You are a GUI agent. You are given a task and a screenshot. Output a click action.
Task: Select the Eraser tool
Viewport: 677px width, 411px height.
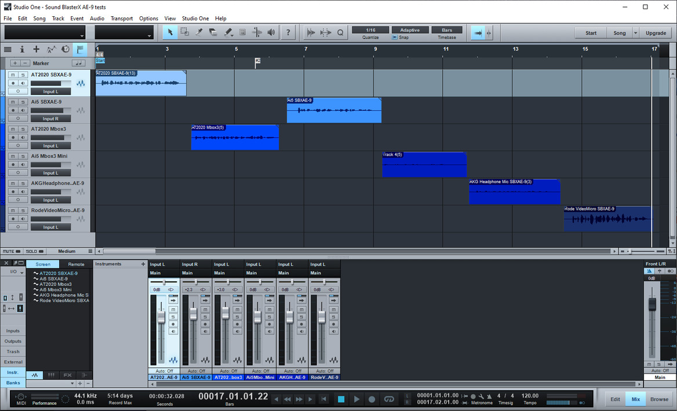click(x=213, y=32)
